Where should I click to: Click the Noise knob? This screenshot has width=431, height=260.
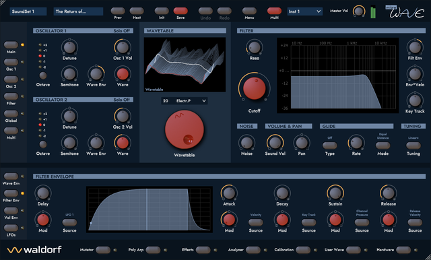[246, 143]
